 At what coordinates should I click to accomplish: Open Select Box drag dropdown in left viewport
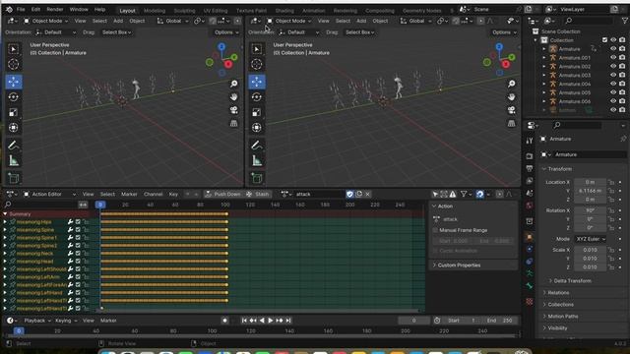116,32
